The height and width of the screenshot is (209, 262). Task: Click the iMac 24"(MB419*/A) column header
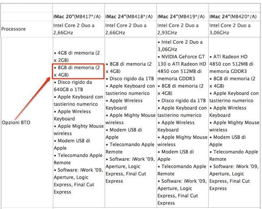coord(181,17)
